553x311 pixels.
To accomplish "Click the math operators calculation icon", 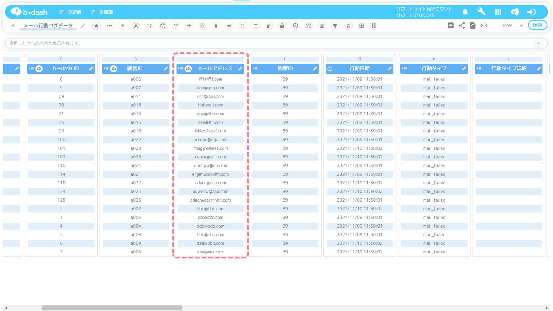I will (x=149, y=26).
